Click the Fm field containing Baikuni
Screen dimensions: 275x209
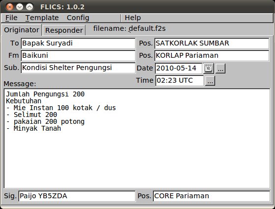78,56
